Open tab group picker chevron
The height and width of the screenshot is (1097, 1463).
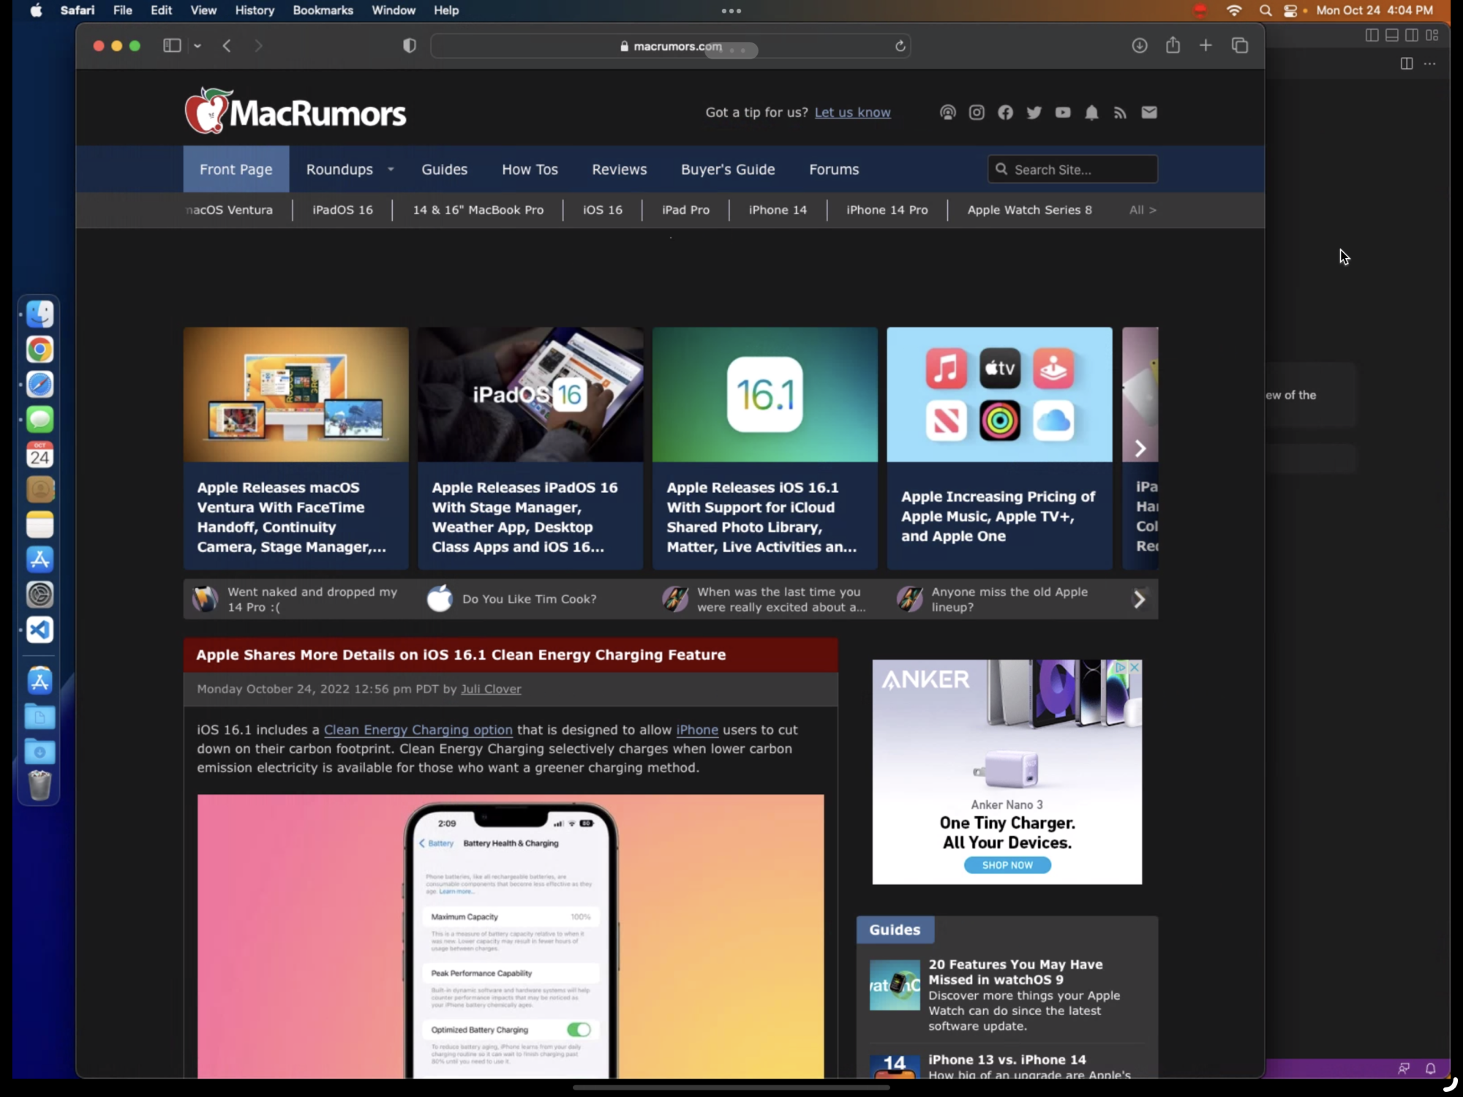click(x=198, y=45)
